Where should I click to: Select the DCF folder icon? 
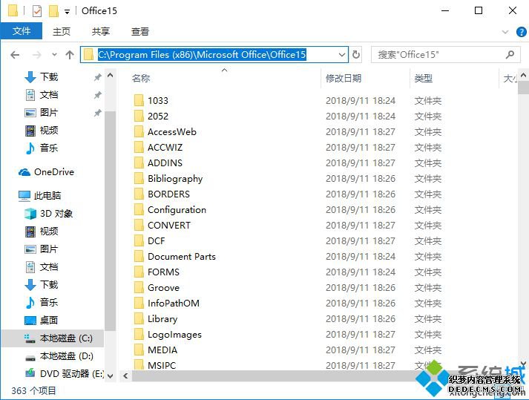click(139, 241)
